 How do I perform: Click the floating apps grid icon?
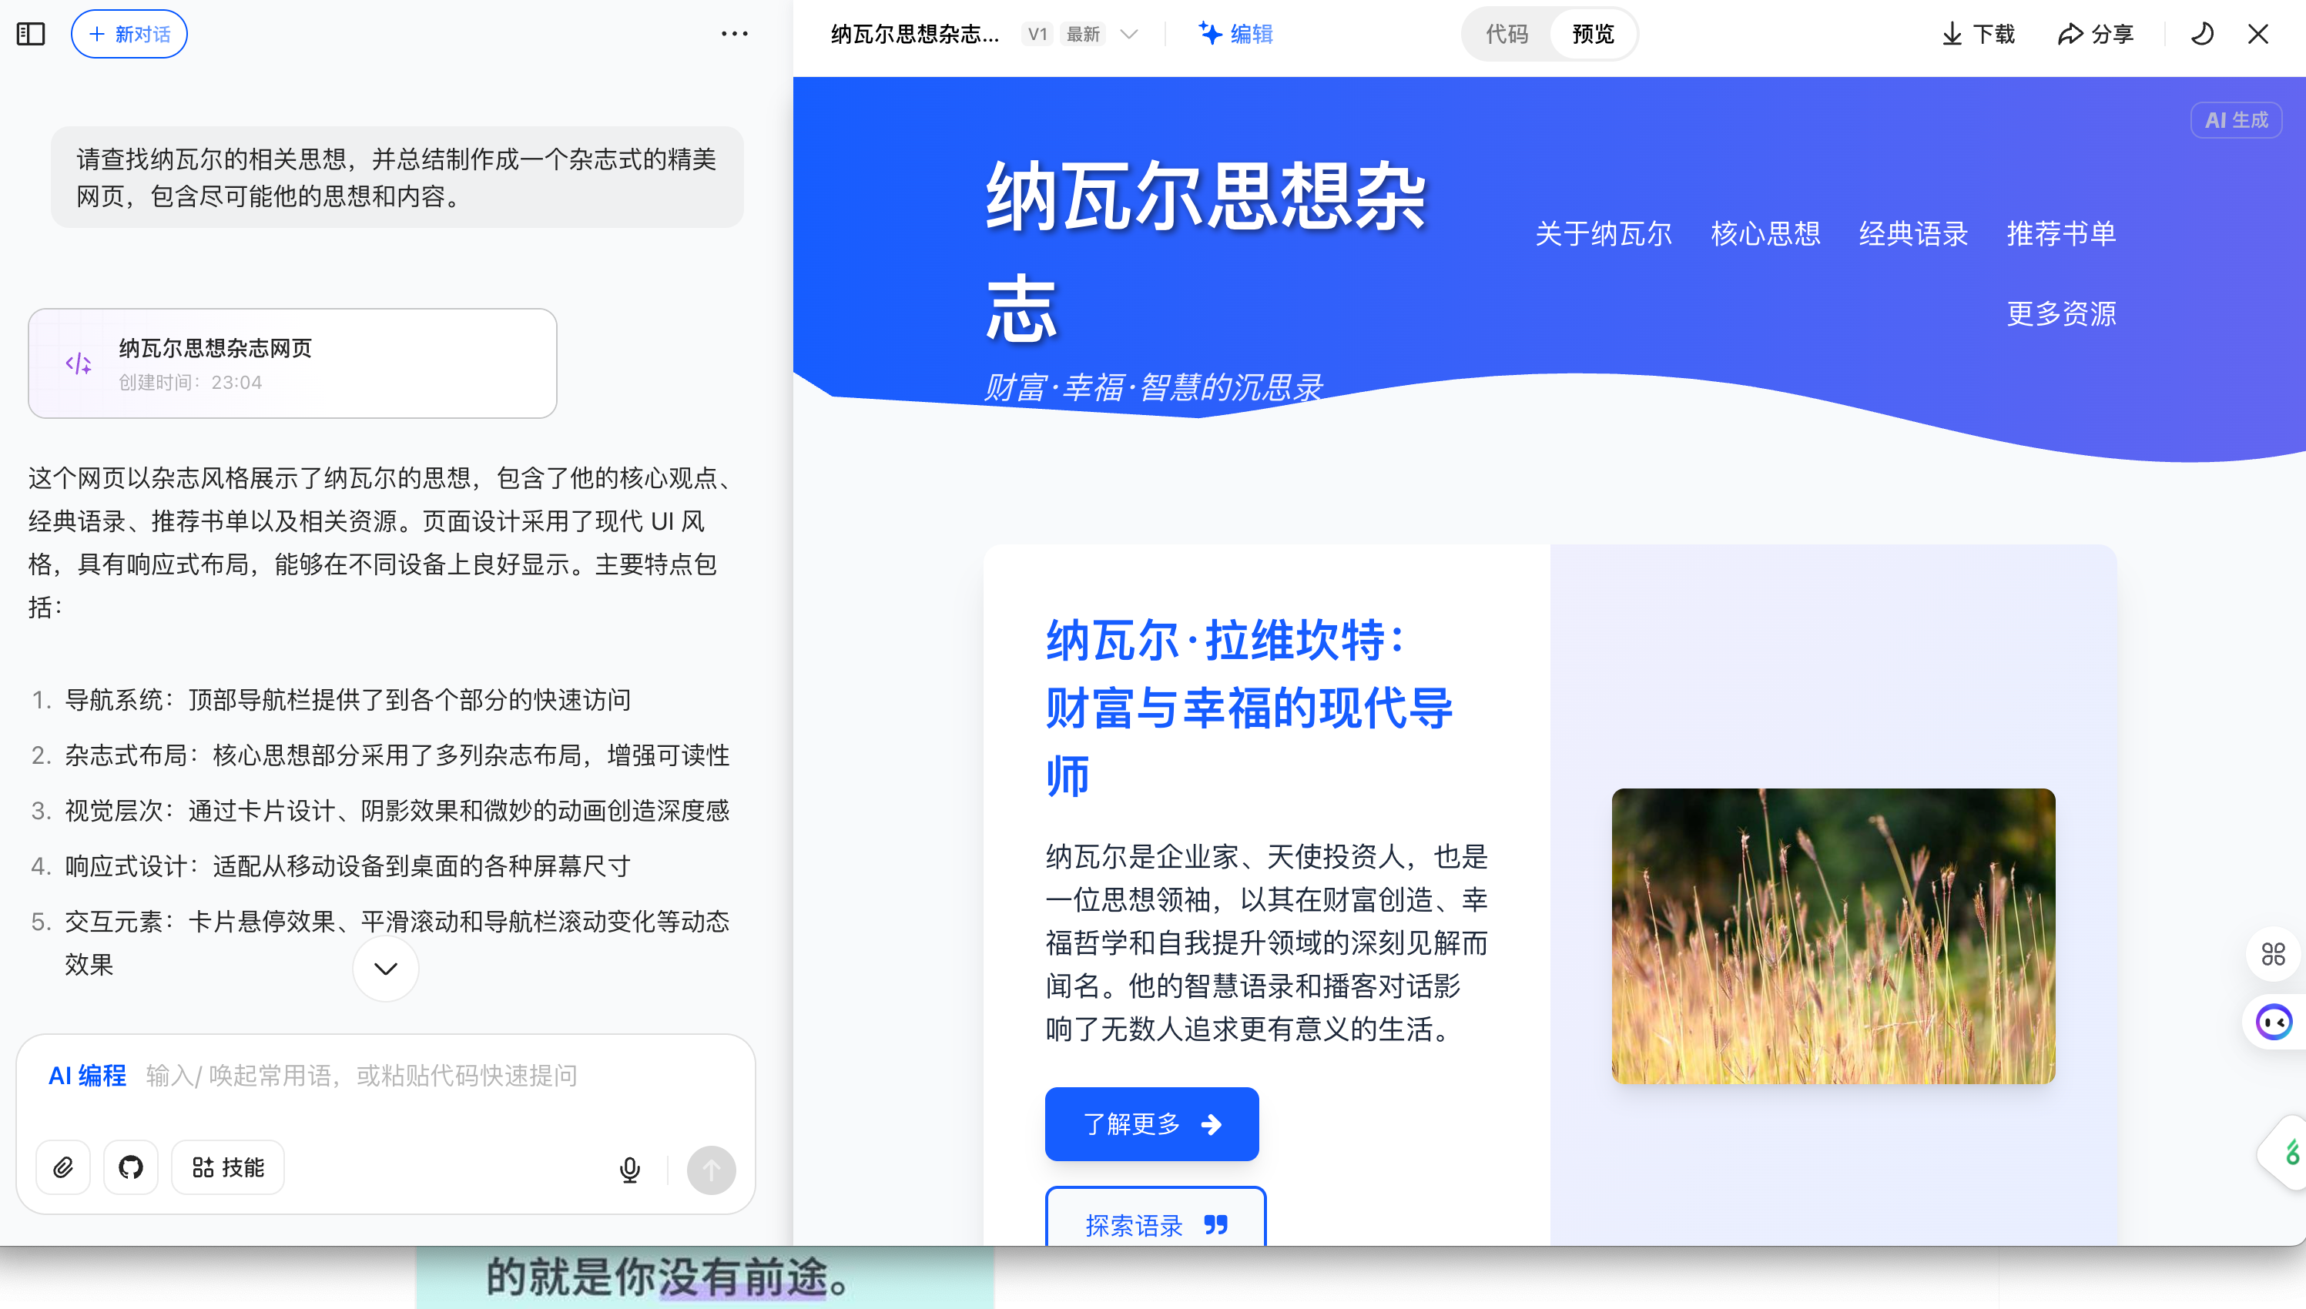click(x=2273, y=954)
